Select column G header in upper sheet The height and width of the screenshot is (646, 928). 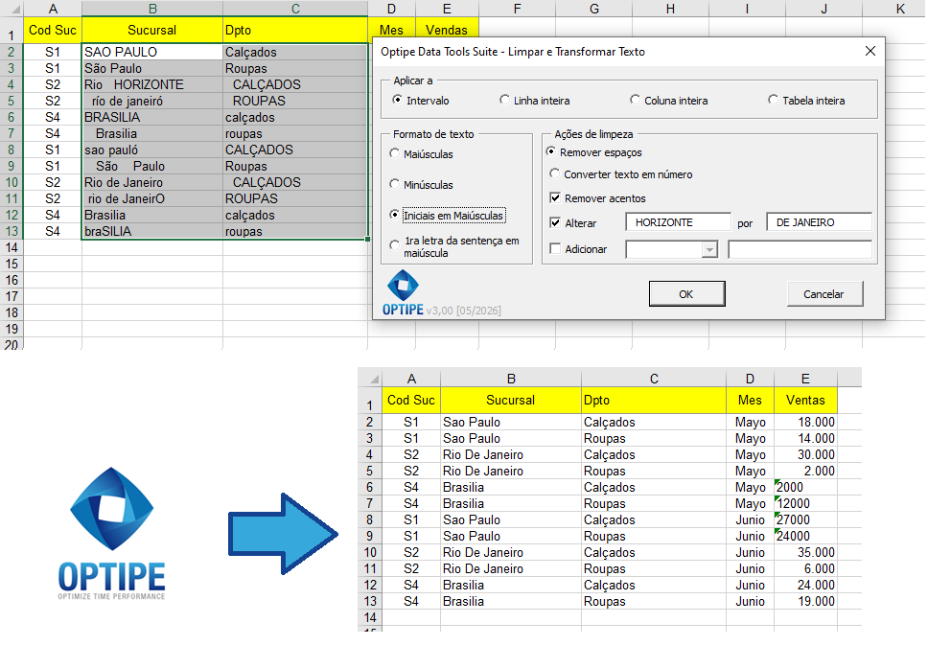pyautogui.click(x=594, y=9)
